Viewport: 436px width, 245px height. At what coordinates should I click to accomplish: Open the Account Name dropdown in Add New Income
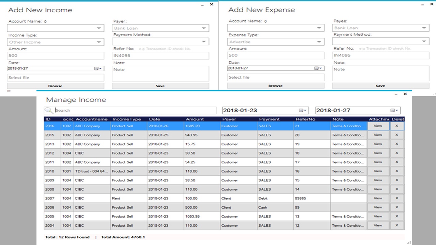click(x=98, y=28)
